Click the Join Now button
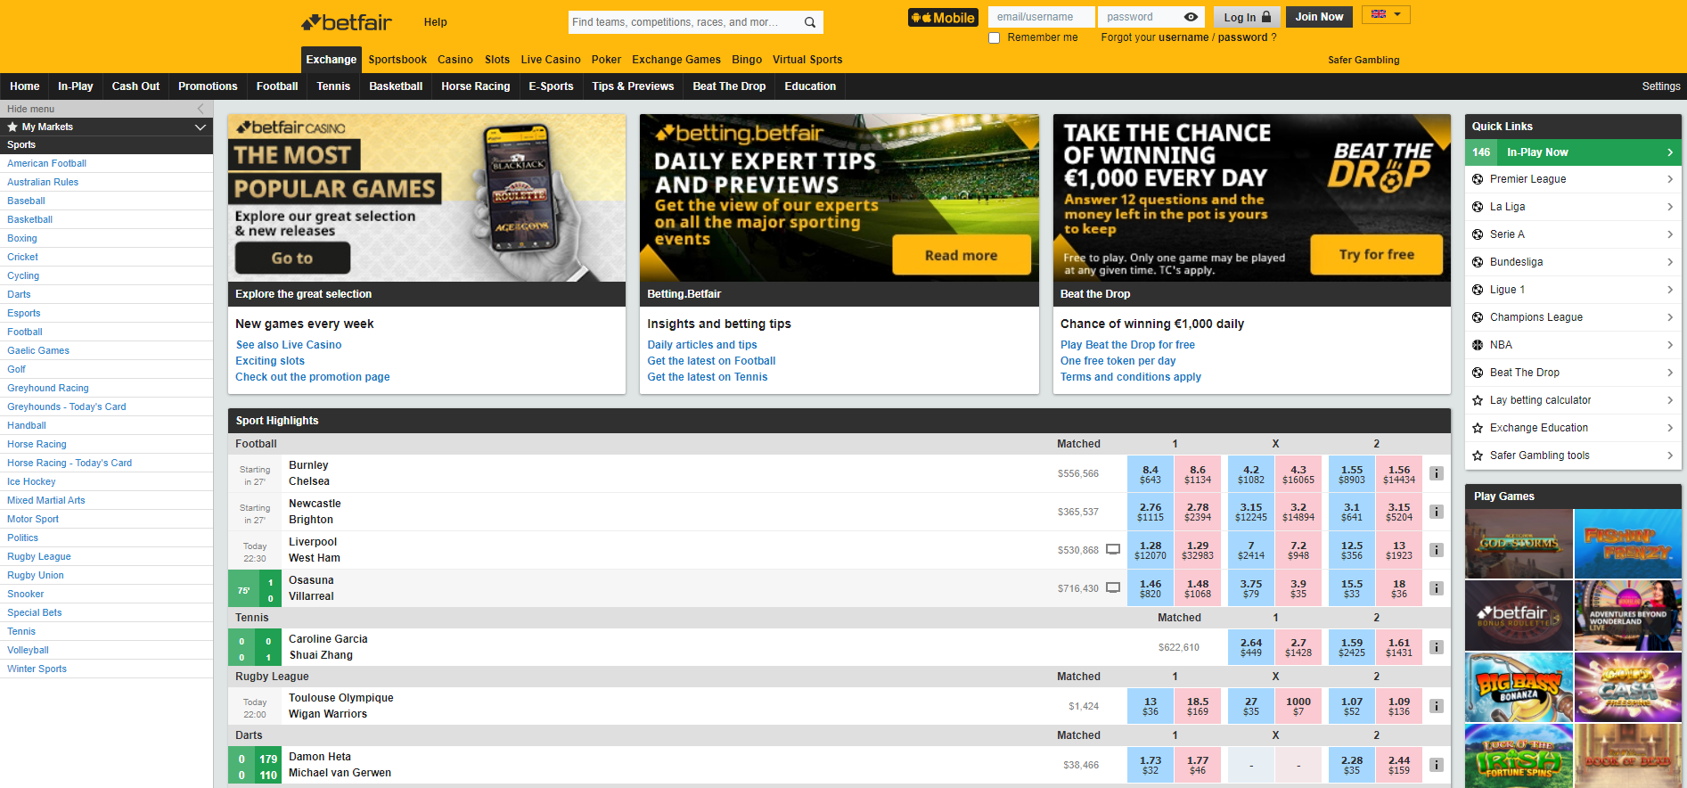This screenshot has width=1687, height=788. pos(1319,17)
